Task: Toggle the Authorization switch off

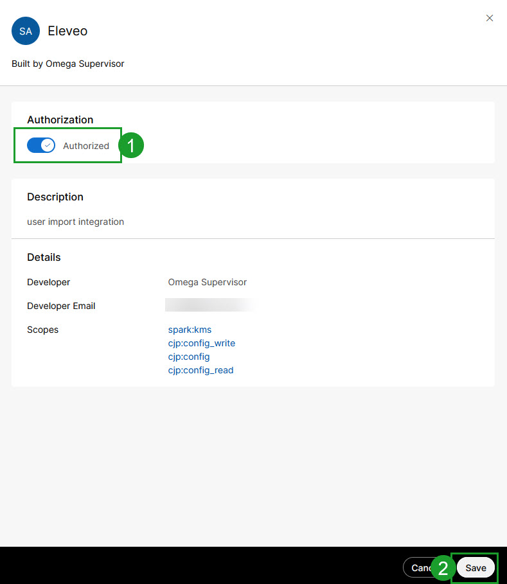Action: [41, 146]
